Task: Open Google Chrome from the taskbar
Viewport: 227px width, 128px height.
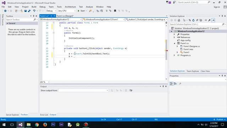Action: [x=37, y=125]
